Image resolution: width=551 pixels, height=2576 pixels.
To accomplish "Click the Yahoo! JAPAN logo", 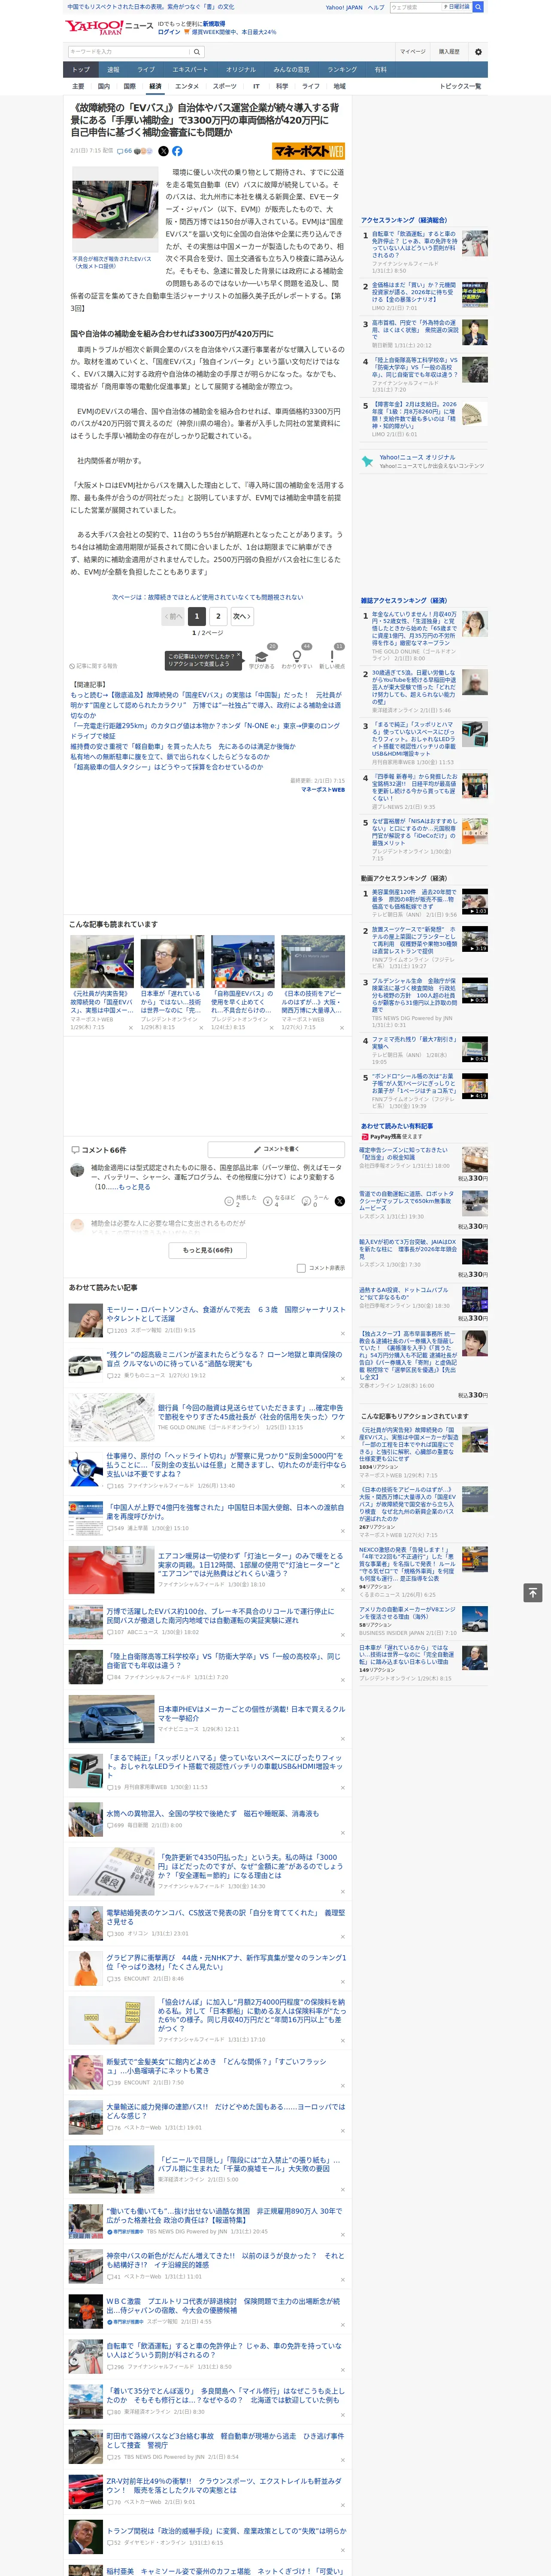I will tap(95, 27).
